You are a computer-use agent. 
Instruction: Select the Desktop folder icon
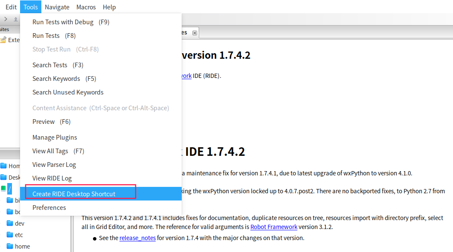tap(3, 177)
